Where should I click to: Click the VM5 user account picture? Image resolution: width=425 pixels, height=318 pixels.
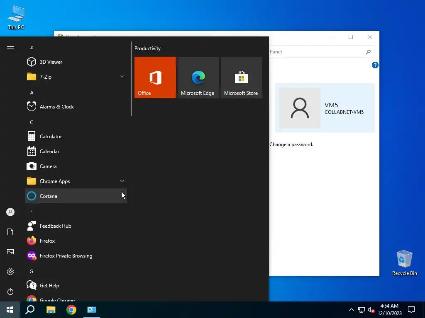point(300,108)
